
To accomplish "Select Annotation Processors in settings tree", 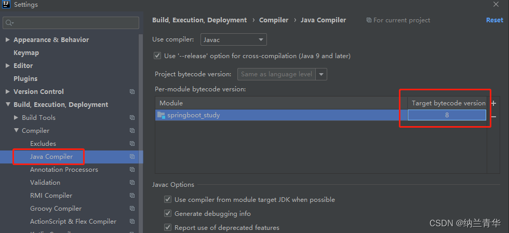I will 64,169.
